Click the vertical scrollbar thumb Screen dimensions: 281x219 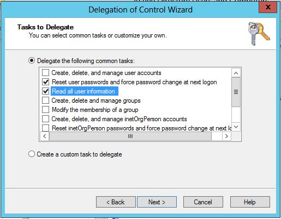click(x=236, y=92)
